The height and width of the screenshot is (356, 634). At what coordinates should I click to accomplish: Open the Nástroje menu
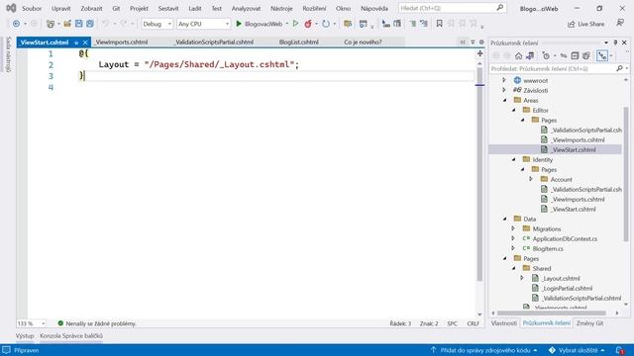coord(281,8)
